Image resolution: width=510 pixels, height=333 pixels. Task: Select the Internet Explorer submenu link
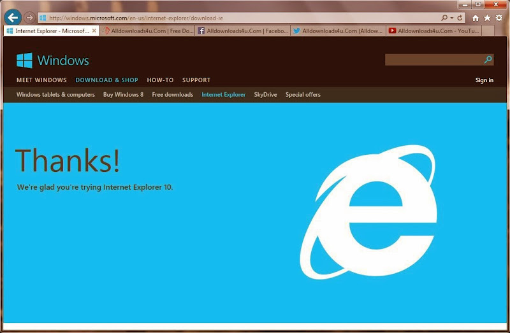click(224, 94)
